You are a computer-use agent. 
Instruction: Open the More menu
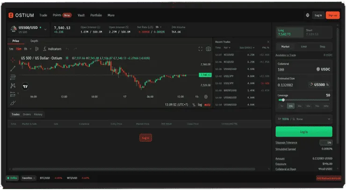click(111, 15)
